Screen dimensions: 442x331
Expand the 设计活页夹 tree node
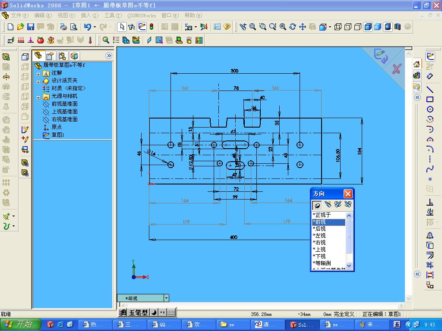[38, 82]
